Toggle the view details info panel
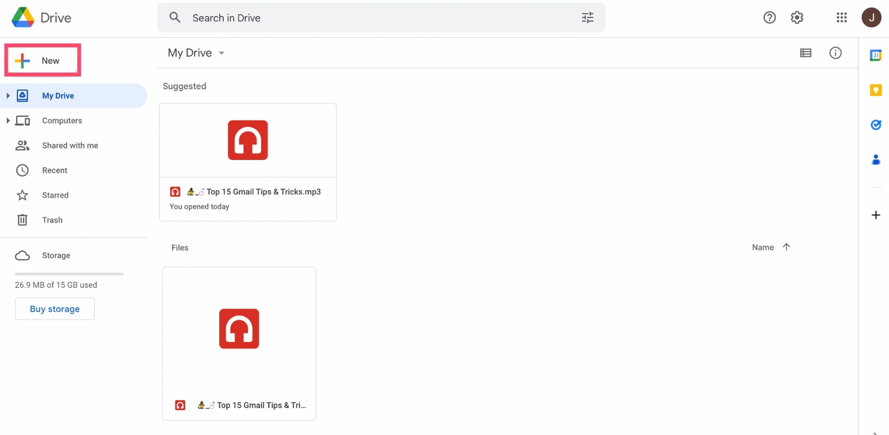The width and height of the screenshot is (889, 435). coord(835,53)
